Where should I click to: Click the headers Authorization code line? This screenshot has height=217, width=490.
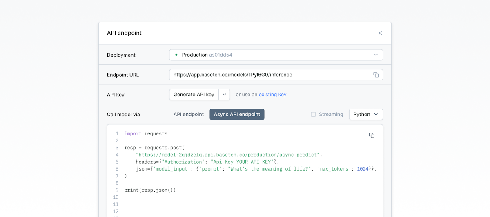[x=207, y=162]
